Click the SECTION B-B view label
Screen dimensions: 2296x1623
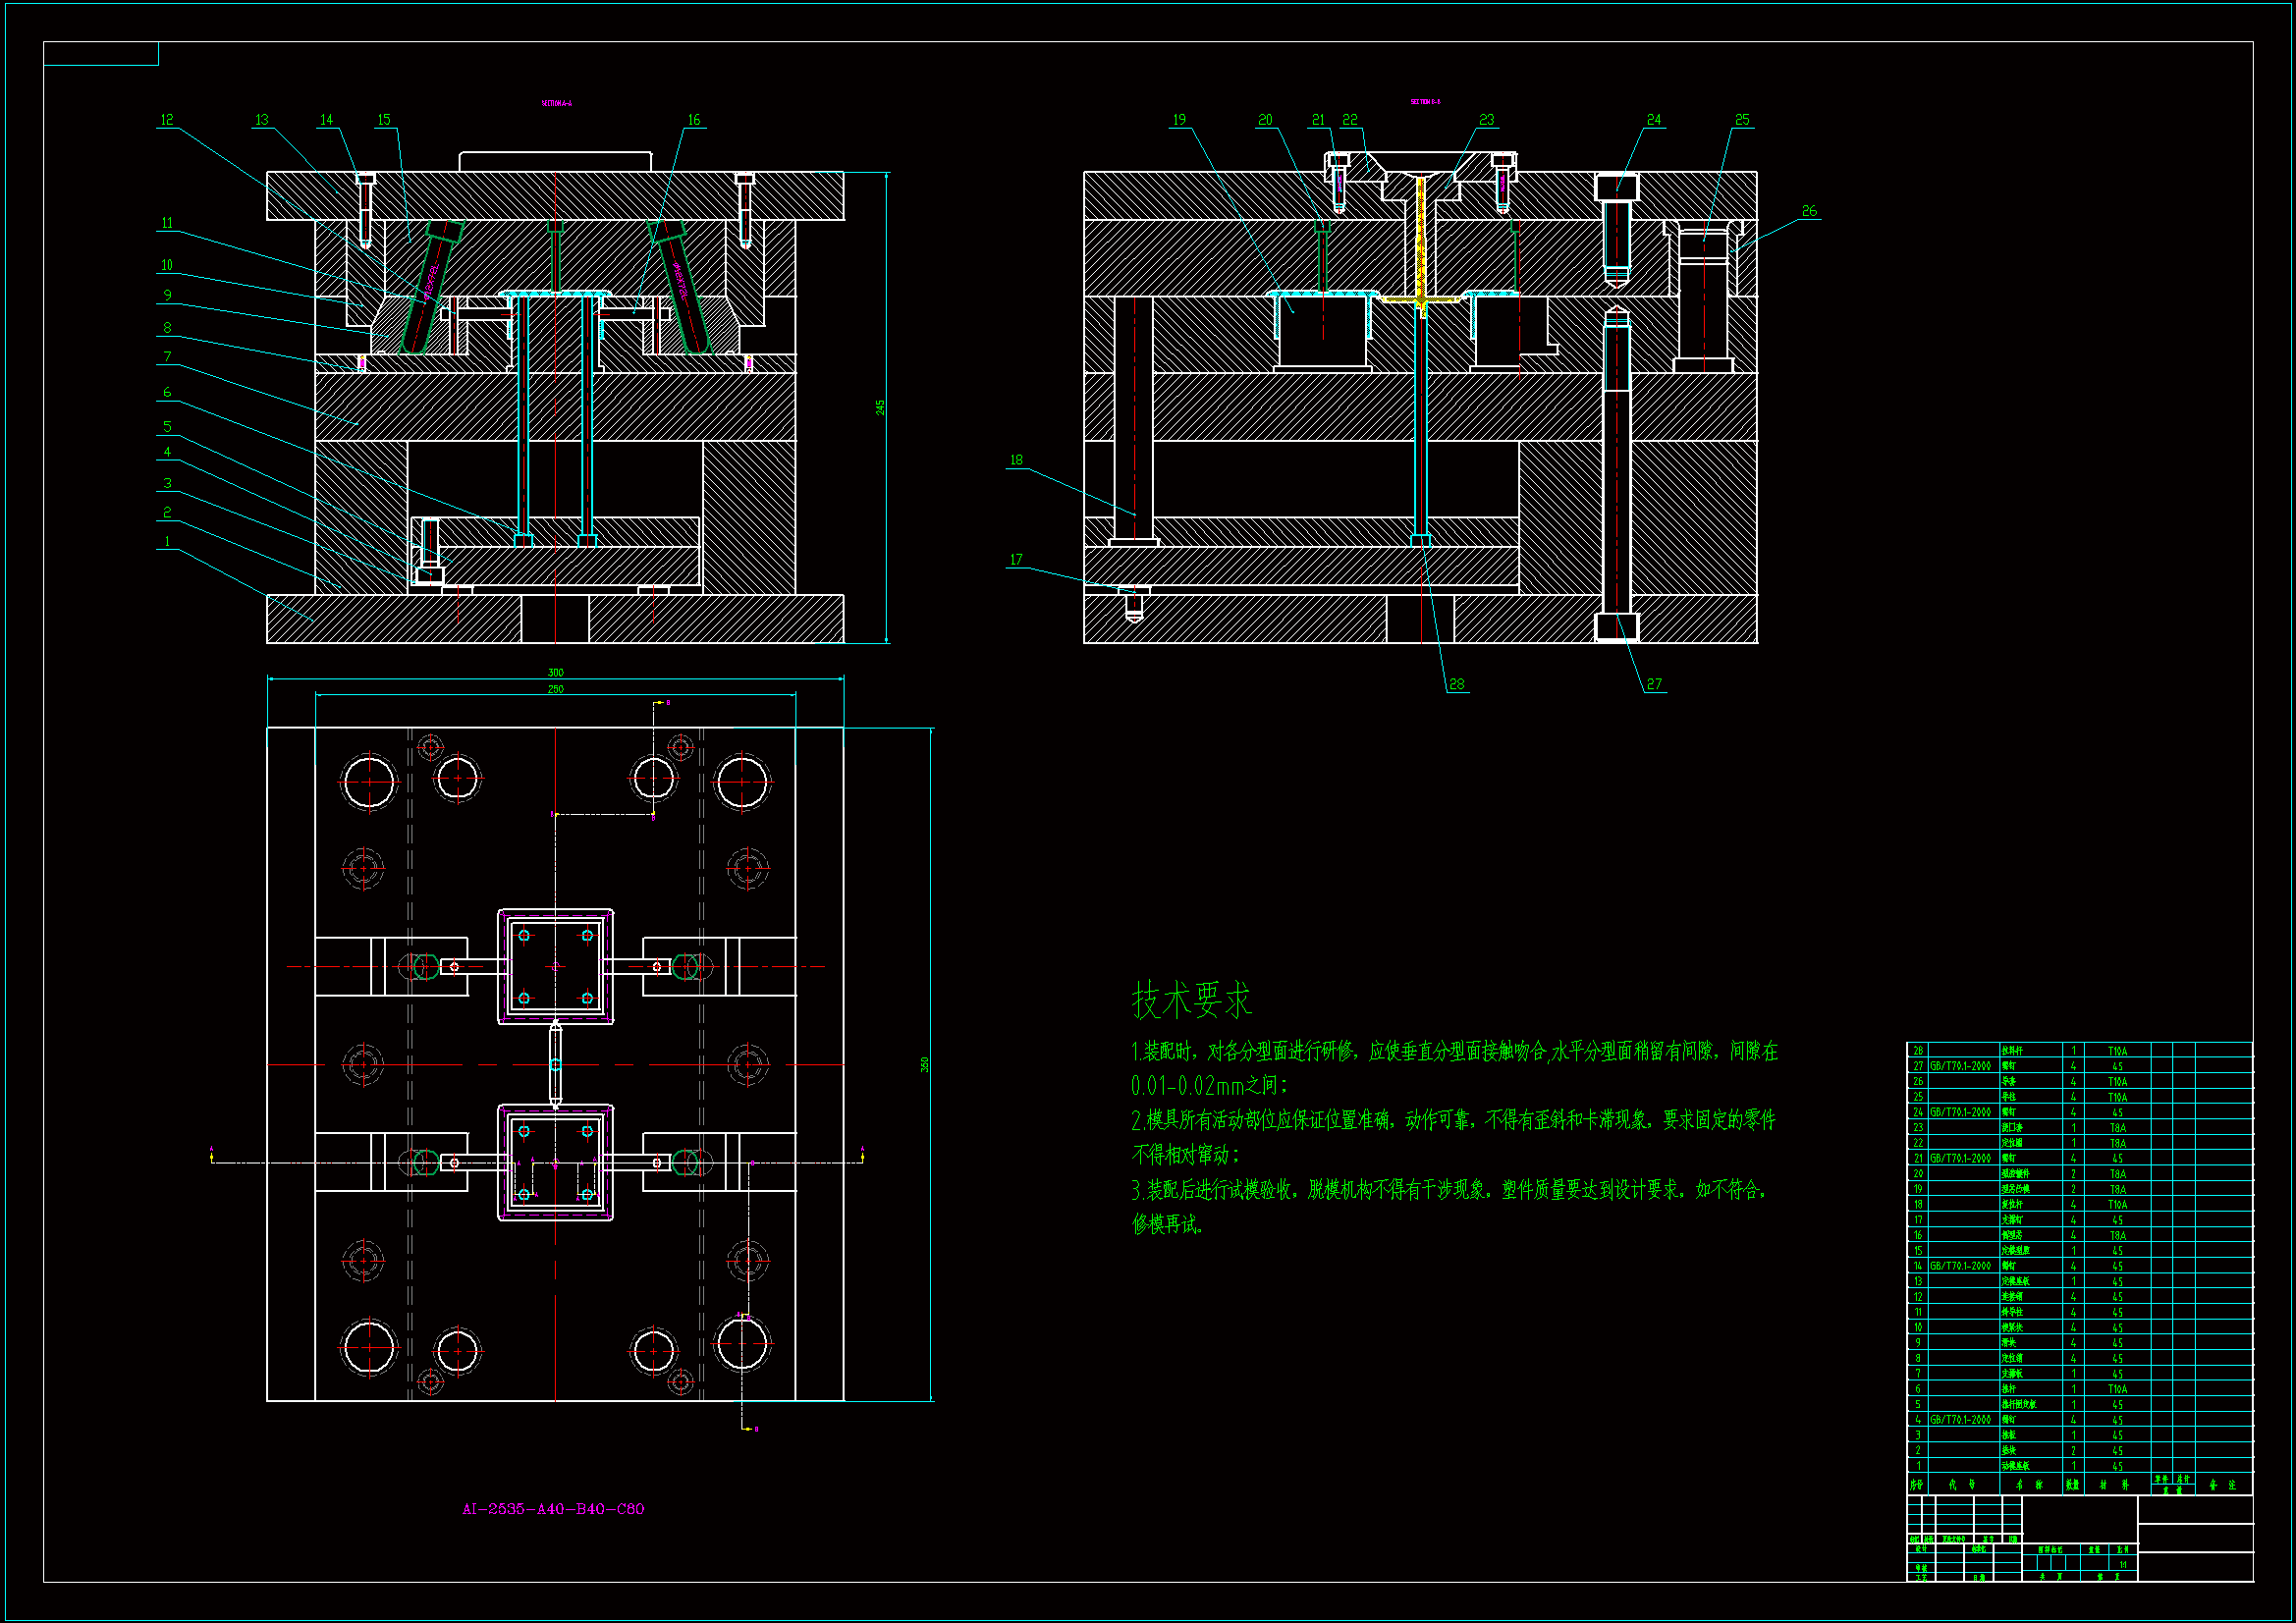(x=1425, y=102)
